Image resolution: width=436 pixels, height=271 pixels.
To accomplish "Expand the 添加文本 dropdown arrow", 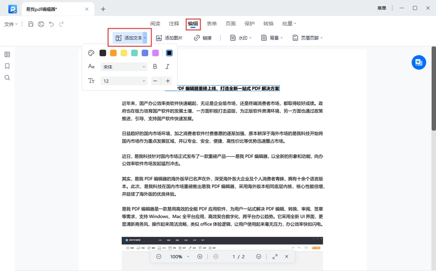I will click(145, 38).
